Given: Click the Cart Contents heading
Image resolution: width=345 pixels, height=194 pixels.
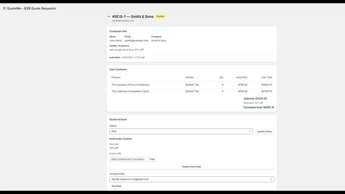Looking at the screenshot, I should (x=118, y=69).
